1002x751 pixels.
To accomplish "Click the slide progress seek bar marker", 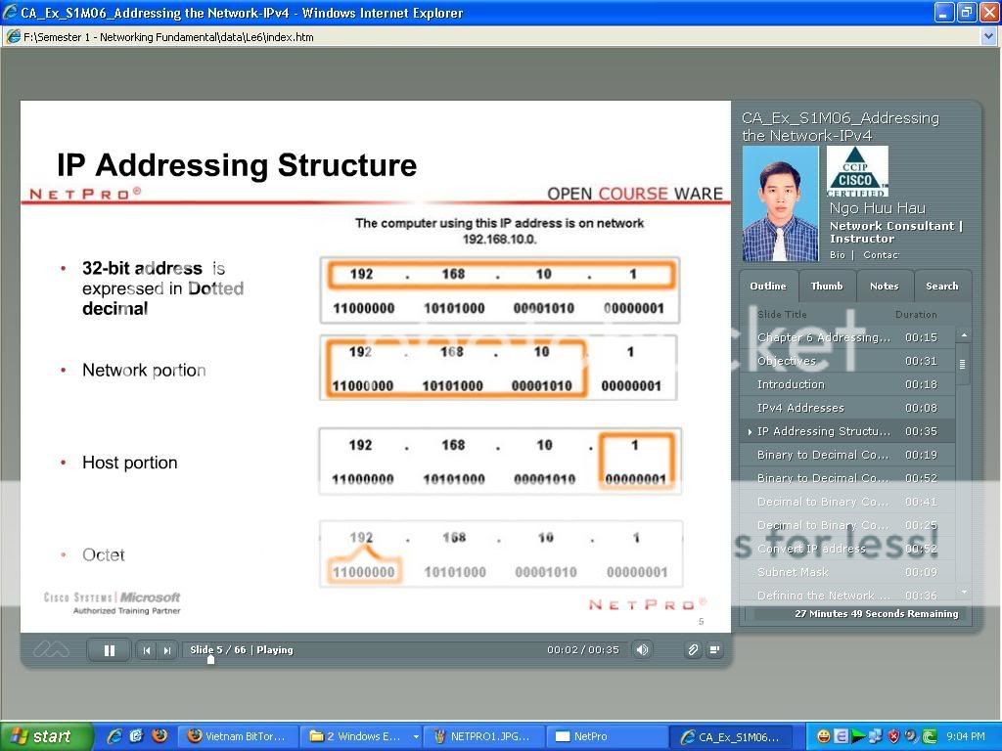I will click(210, 659).
